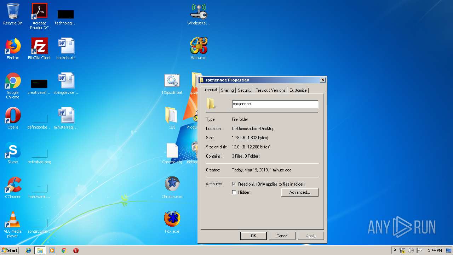Select Fox.exe desktop icon
Image resolution: width=453 pixels, height=255 pixels.
172,222
